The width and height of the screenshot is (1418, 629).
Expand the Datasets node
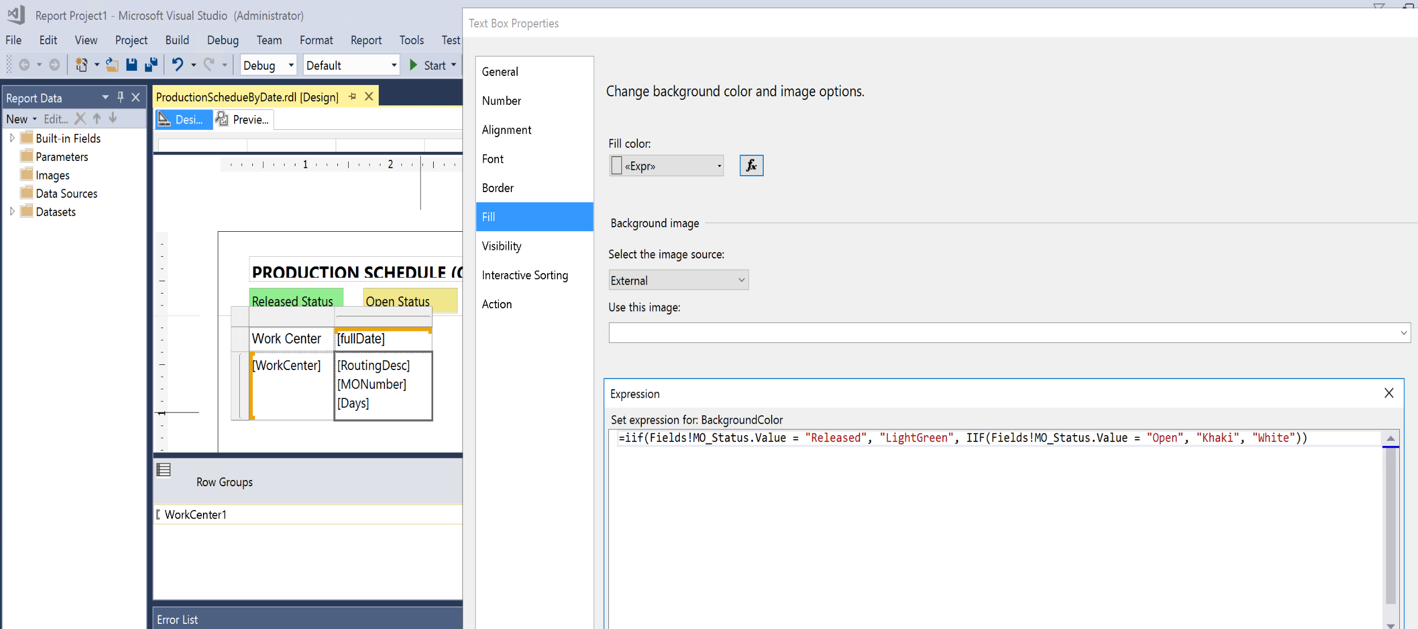pos(12,211)
